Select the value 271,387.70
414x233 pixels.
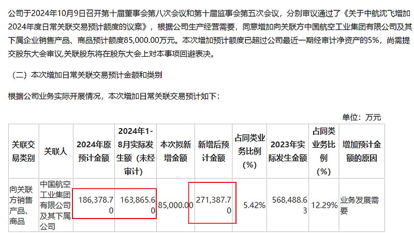coord(214,205)
